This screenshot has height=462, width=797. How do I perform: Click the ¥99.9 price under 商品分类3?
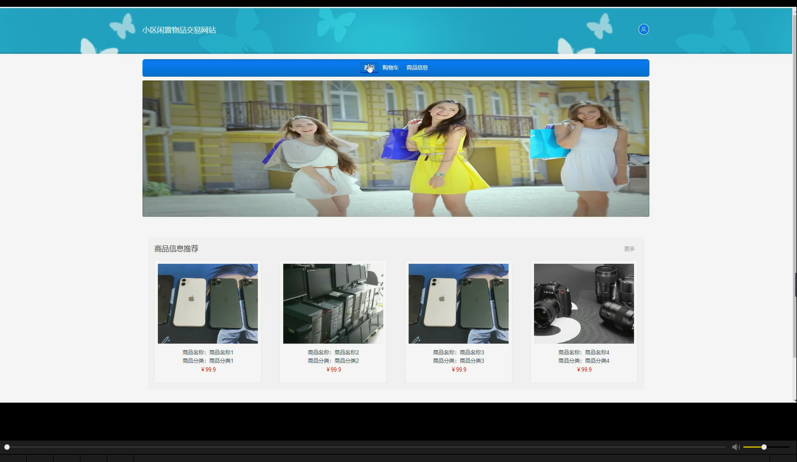click(x=459, y=370)
